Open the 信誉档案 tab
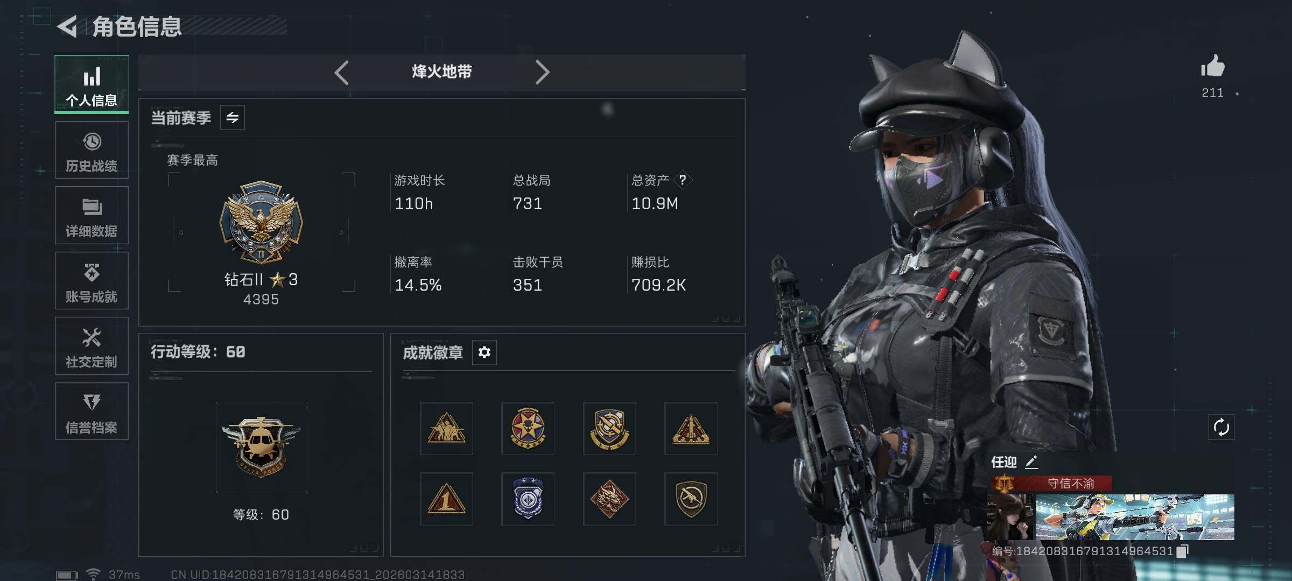1292x581 pixels. click(92, 412)
